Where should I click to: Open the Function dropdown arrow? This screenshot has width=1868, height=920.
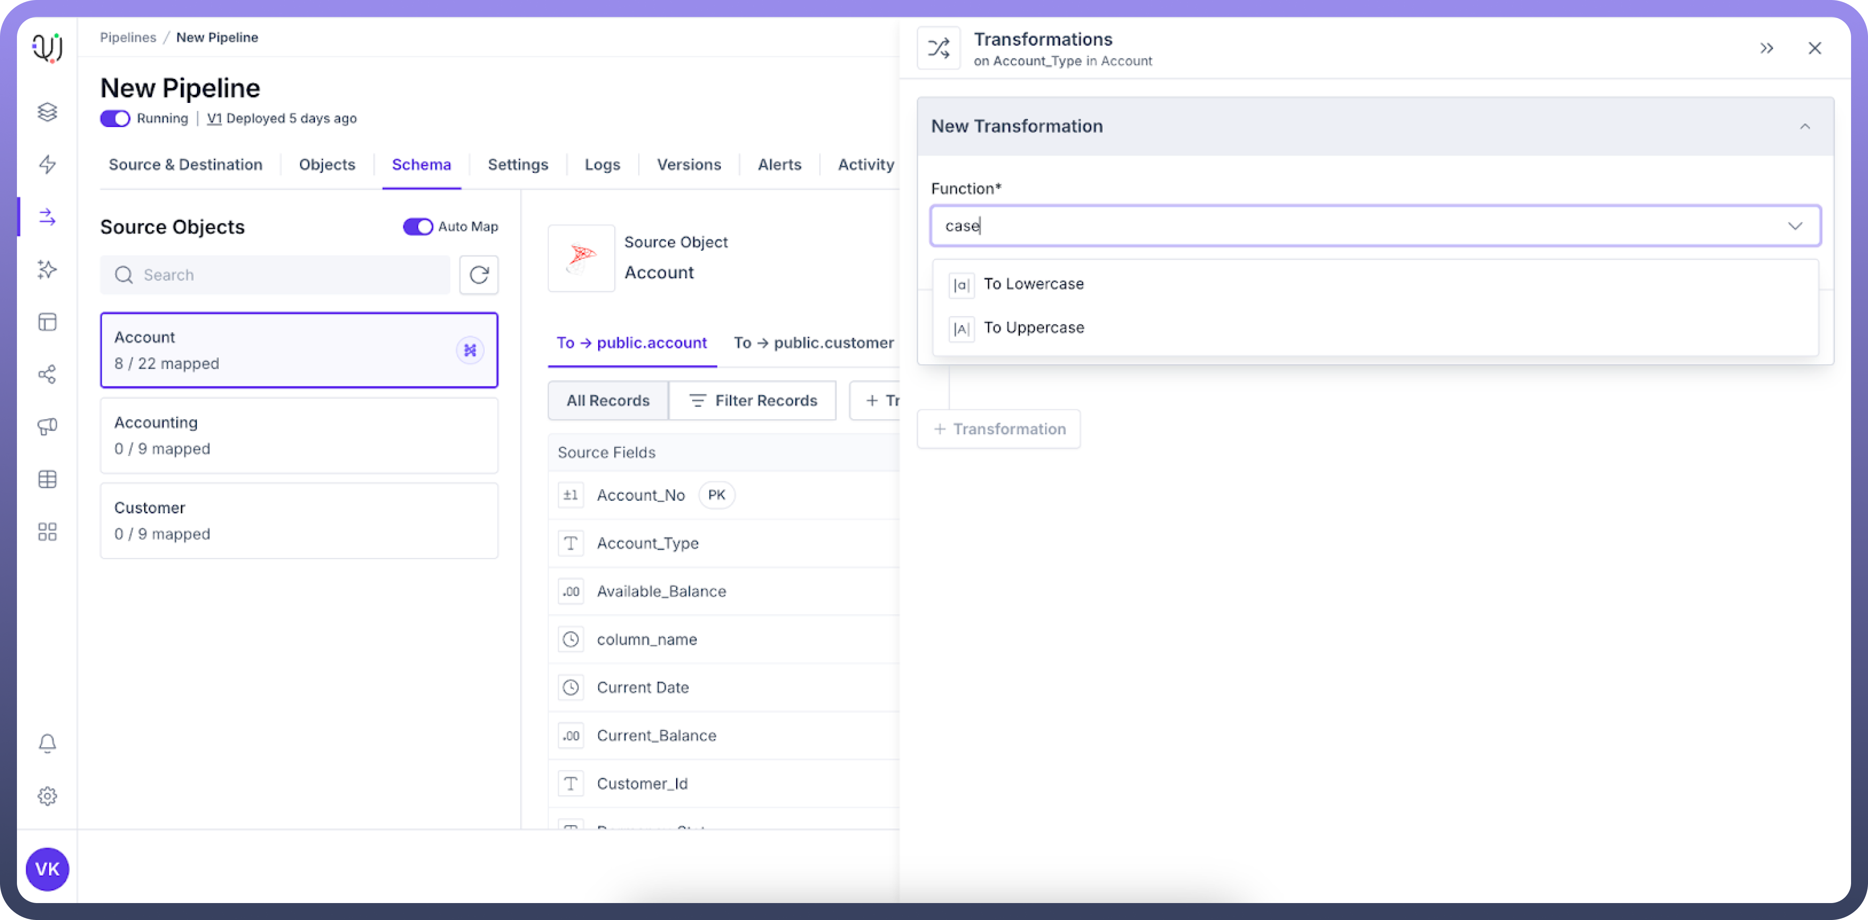(1795, 226)
